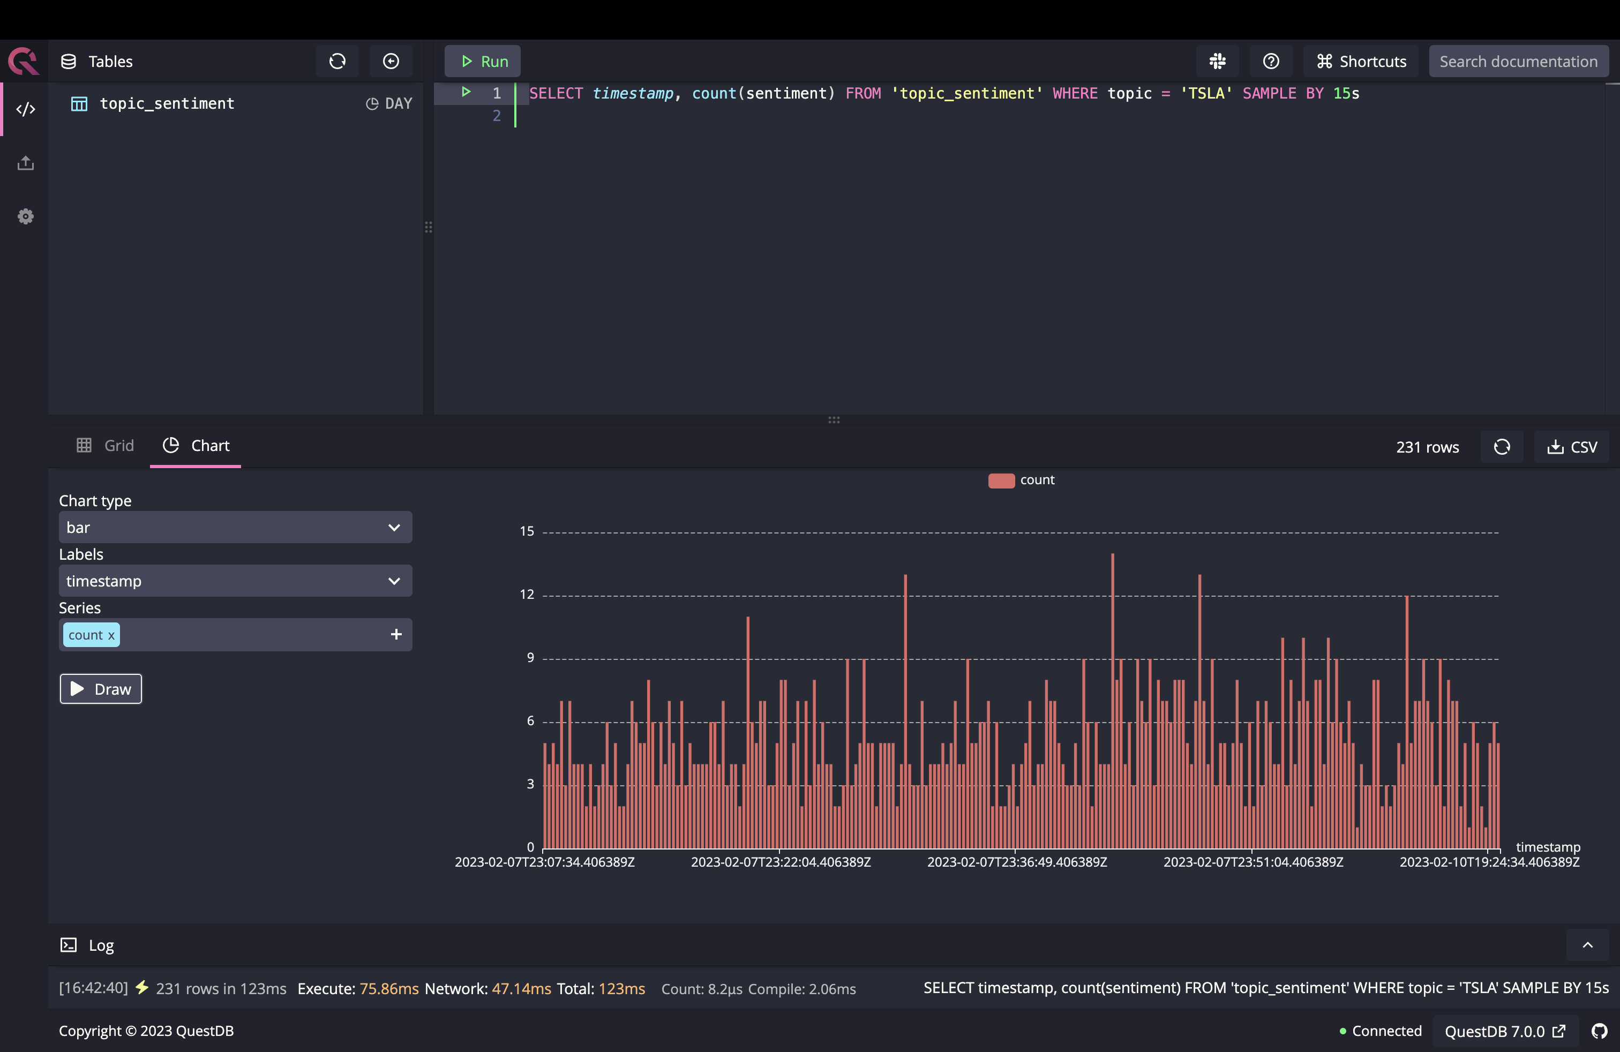Select the Chart tab

point(196,446)
